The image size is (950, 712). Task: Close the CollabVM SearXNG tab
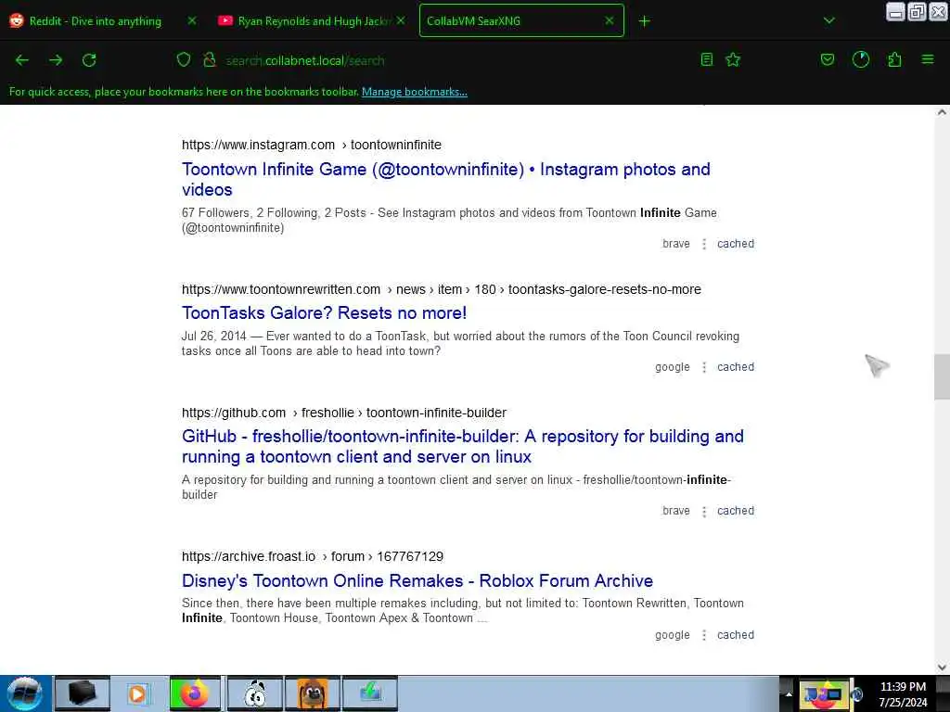click(610, 20)
